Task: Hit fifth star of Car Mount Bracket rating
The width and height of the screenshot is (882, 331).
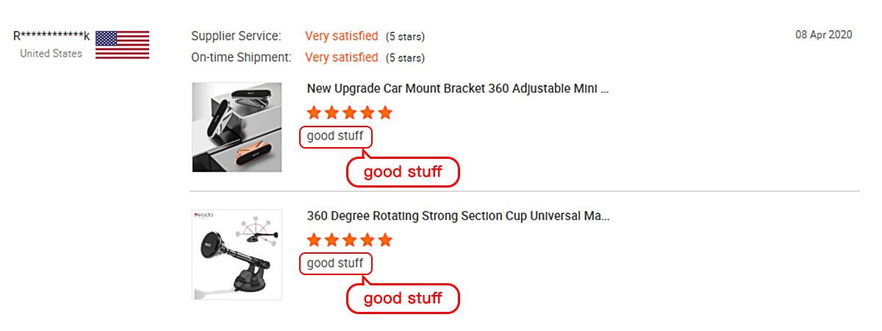Action: click(x=384, y=113)
